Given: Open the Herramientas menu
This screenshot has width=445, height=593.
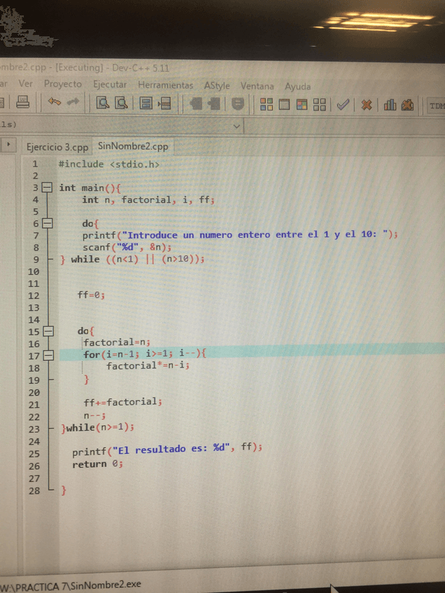Looking at the screenshot, I should (165, 85).
